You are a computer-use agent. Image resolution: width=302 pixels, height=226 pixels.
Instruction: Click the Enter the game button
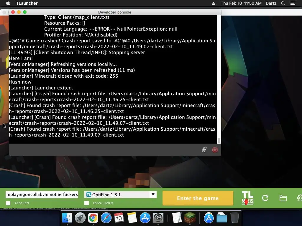[198, 198]
